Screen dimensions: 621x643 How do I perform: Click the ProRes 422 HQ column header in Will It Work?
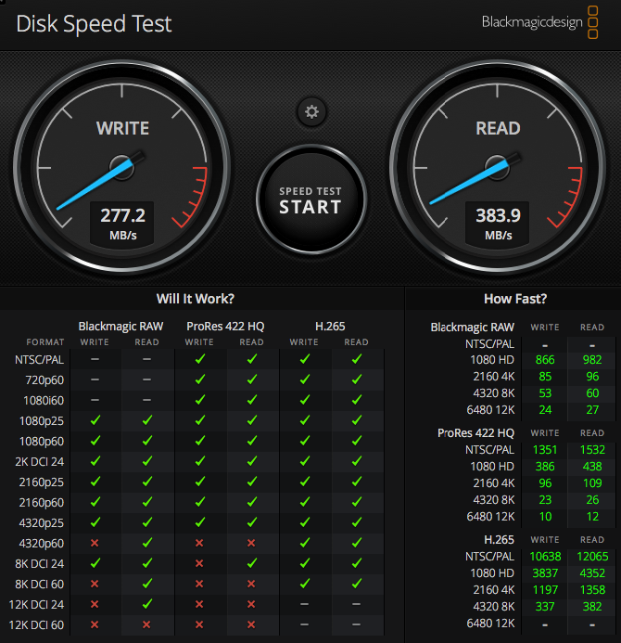225,327
